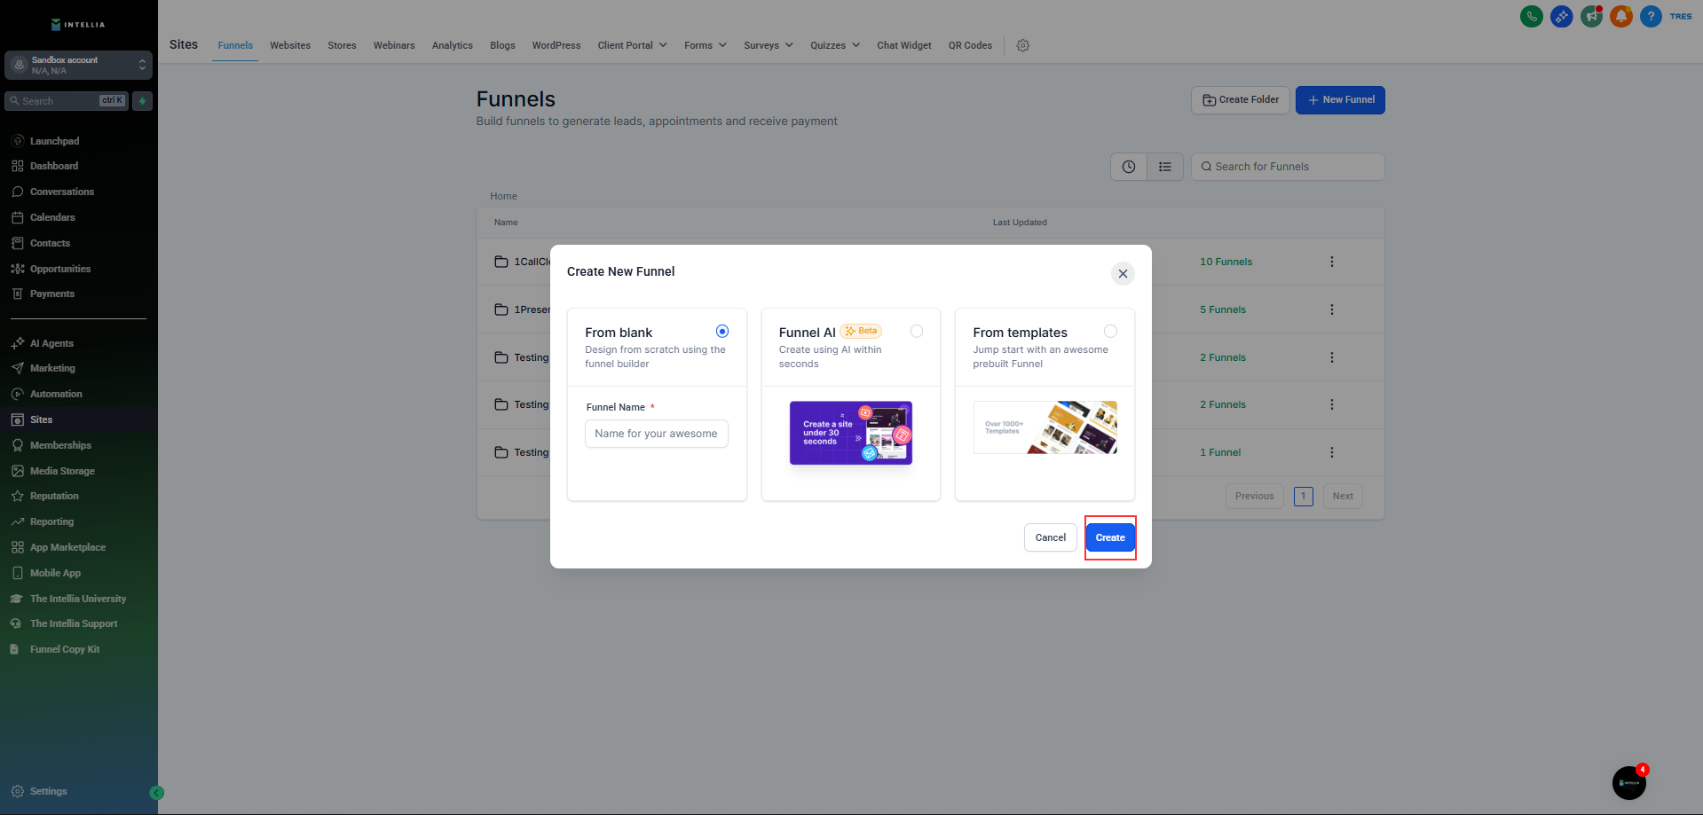Switch to the Websites tab
This screenshot has height=815, width=1703.
click(290, 45)
